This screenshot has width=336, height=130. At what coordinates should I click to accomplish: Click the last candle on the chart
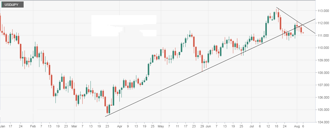tap(303, 33)
